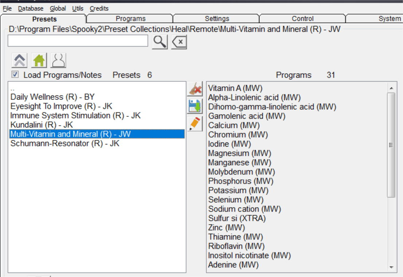Select Immune System Stimulation (R) - JK preset
The height and width of the screenshot is (277, 403).
tap(97, 116)
